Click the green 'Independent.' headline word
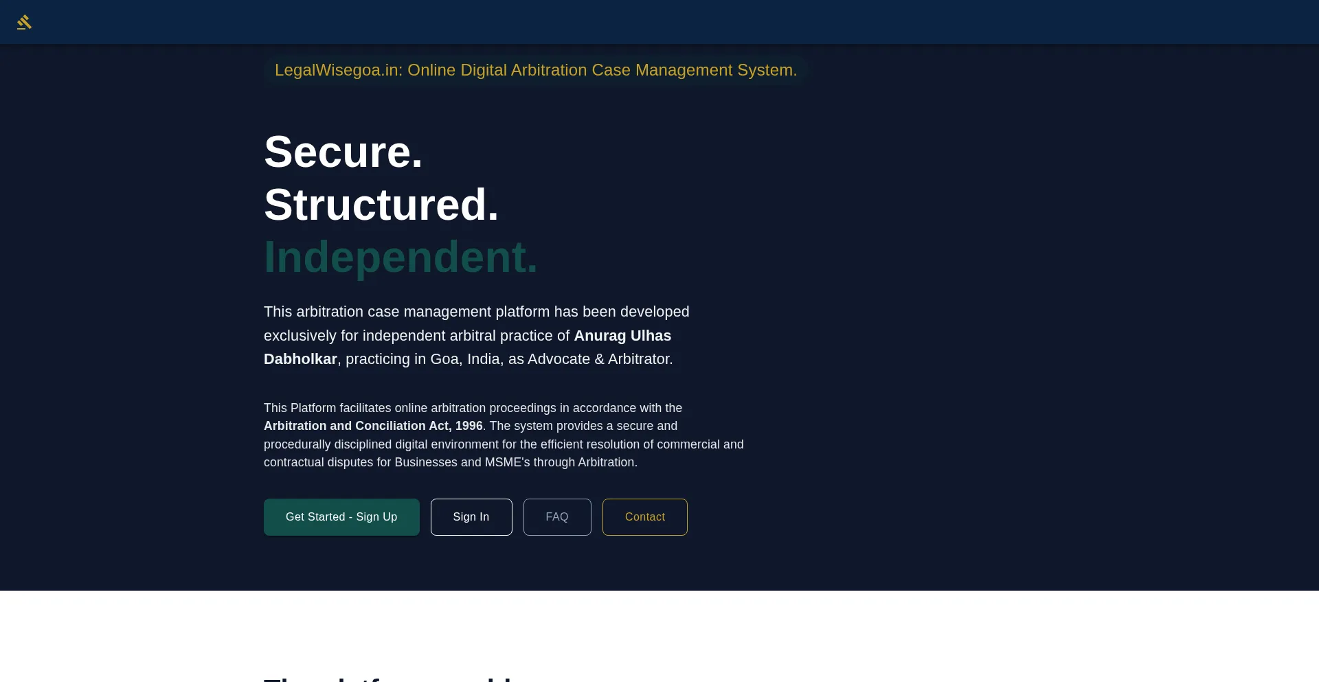 coord(401,258)
